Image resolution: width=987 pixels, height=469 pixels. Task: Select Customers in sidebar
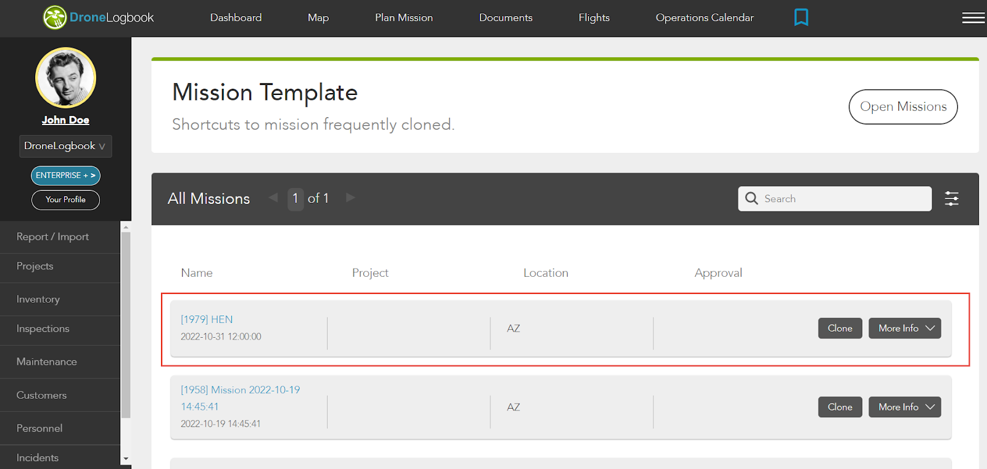click(x=60, y=395)
